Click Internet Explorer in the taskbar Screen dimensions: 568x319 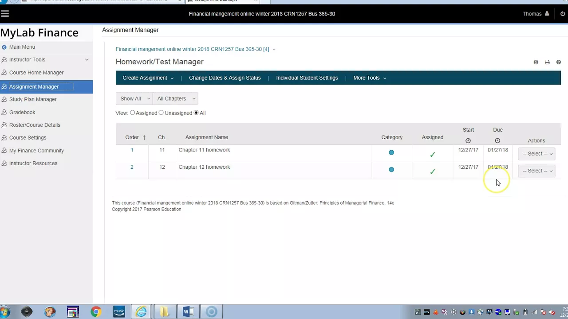(141, 312)
